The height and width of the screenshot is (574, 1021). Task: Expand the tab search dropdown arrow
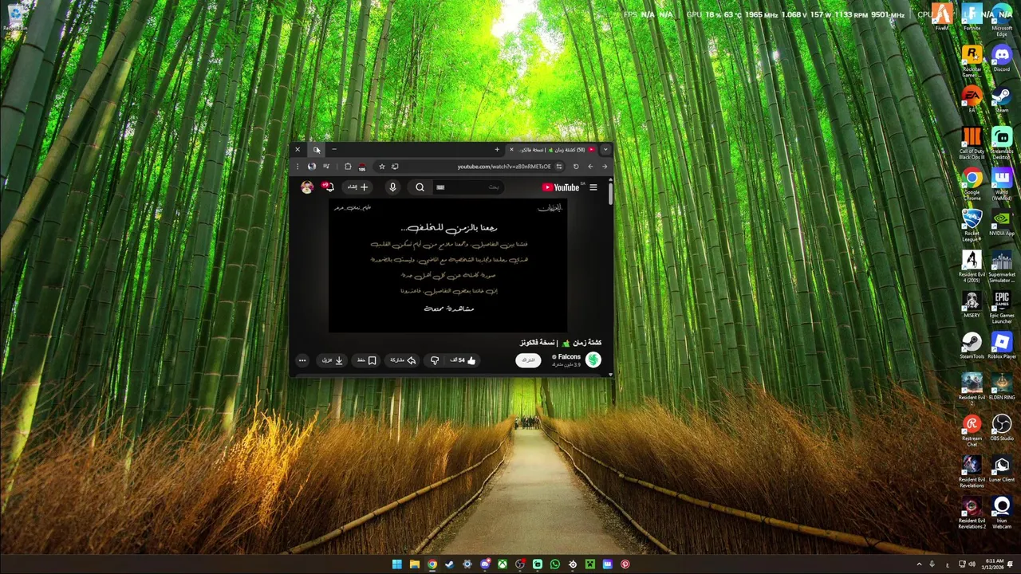click(x=605, y=150)
